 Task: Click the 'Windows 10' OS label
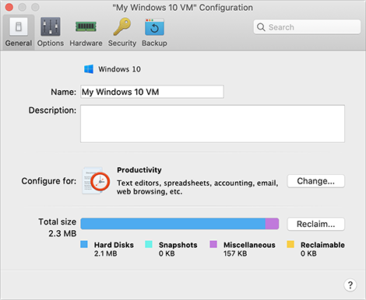pos(119,69)
